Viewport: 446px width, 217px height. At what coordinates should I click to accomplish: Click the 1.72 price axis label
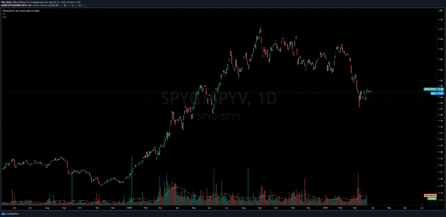440,29
